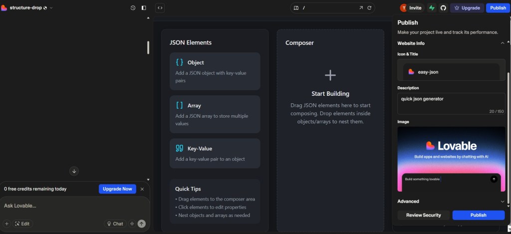The height and width of the screenshot is (234, 511).
Task: Click the preview route path field
Action: 329,8
